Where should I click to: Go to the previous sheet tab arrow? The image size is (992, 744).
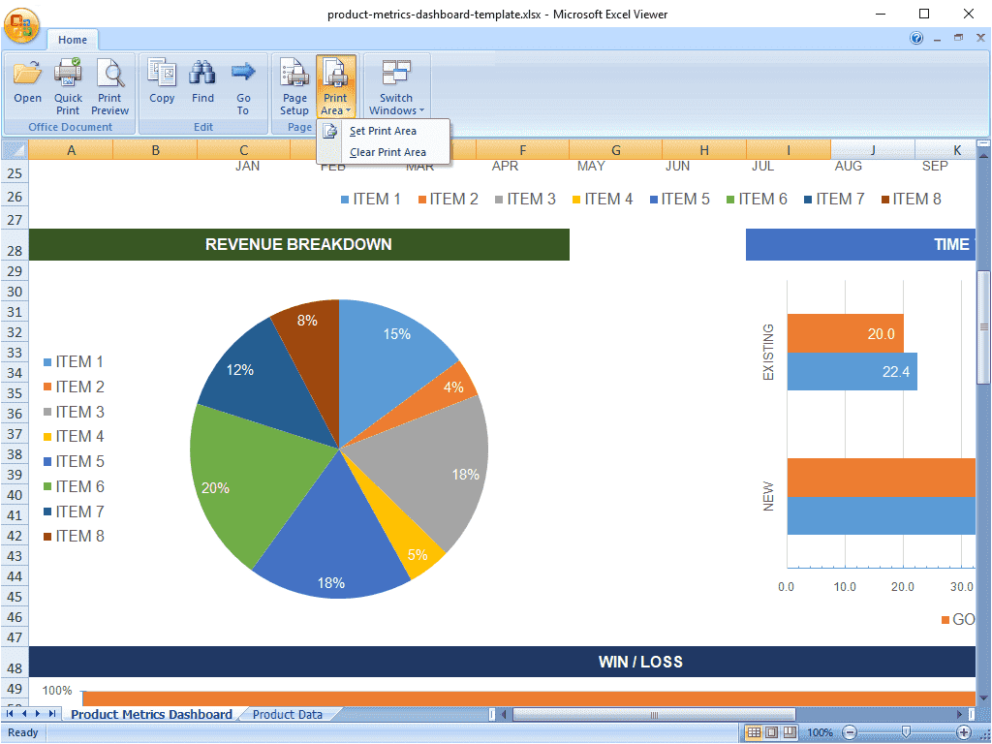coord(24,714)
